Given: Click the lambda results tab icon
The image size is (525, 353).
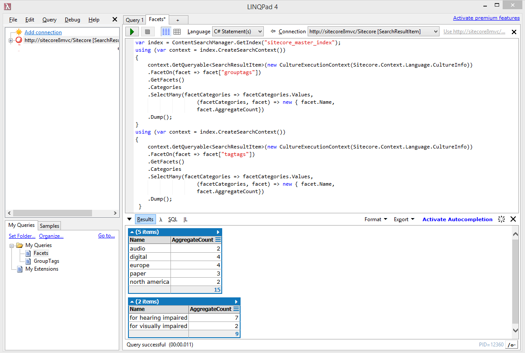Looking at the screenshot, I should [161, 219].
